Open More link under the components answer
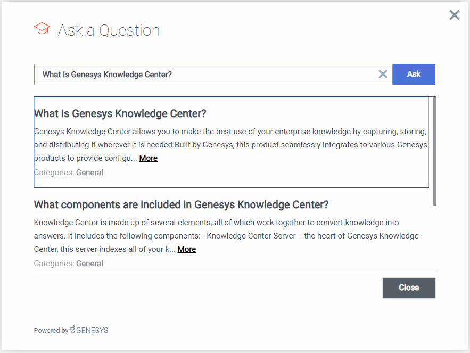This screenshot has height=353, width=470. pos(186,249)
